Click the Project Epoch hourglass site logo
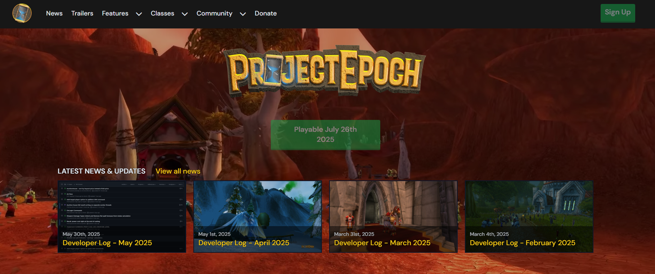The height and width of the screenshot is (274, 655). 22,13
